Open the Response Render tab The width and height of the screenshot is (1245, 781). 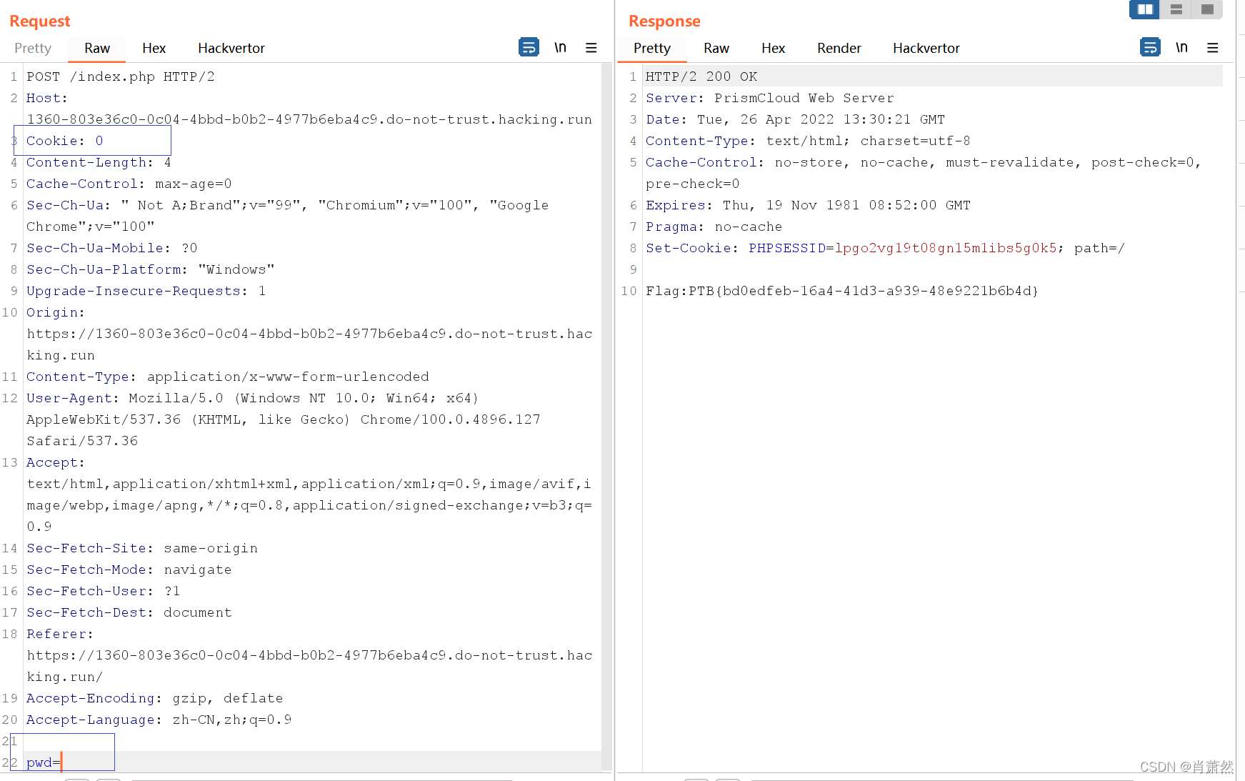pos(839,48)
